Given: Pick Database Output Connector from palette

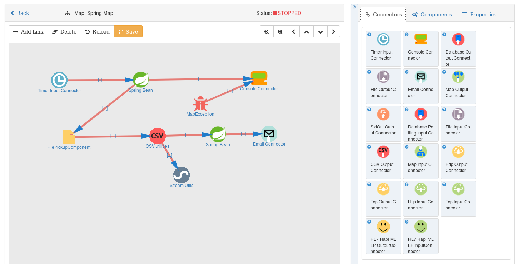Looking at the screenshot, I should tap(458, 49).
